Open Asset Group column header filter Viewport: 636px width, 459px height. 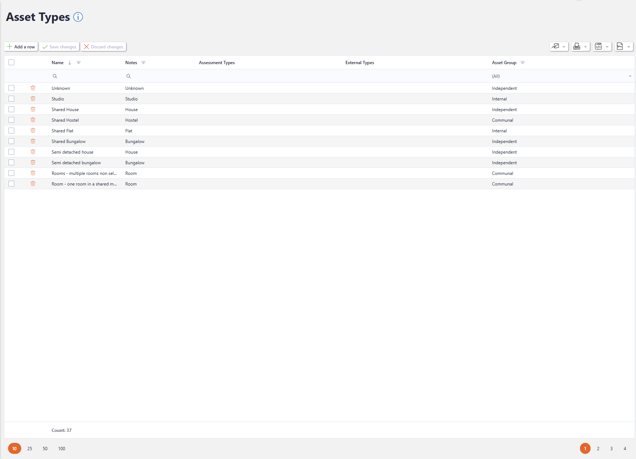(x=522, y=63)
